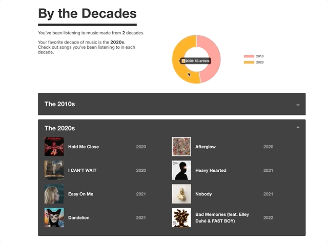Viewport: 328px width, 242px height.
Task: Click Heavy Hearted album artwork
Action: click(x=181, y=170)
